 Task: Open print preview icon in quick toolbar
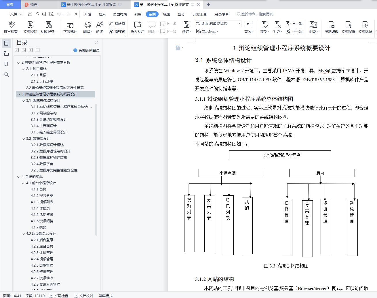click(x=52, y=14)
